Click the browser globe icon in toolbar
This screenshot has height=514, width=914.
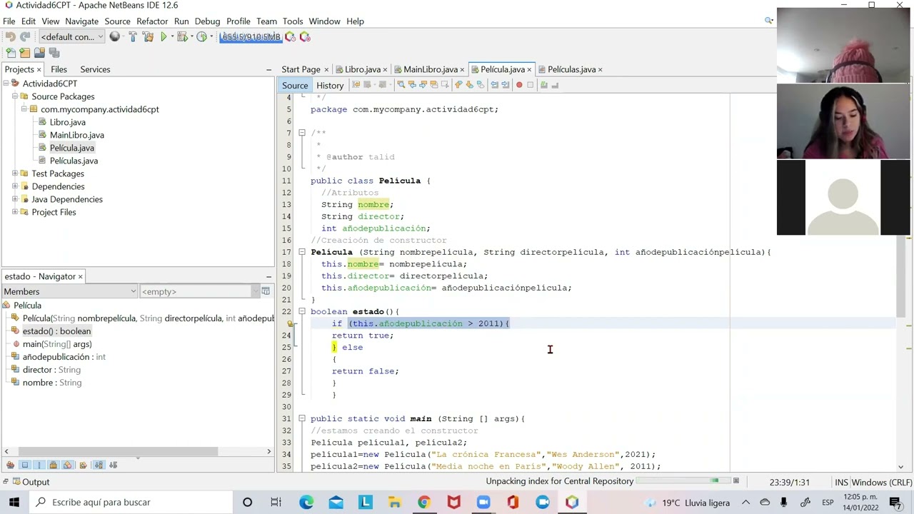[114, 36]
